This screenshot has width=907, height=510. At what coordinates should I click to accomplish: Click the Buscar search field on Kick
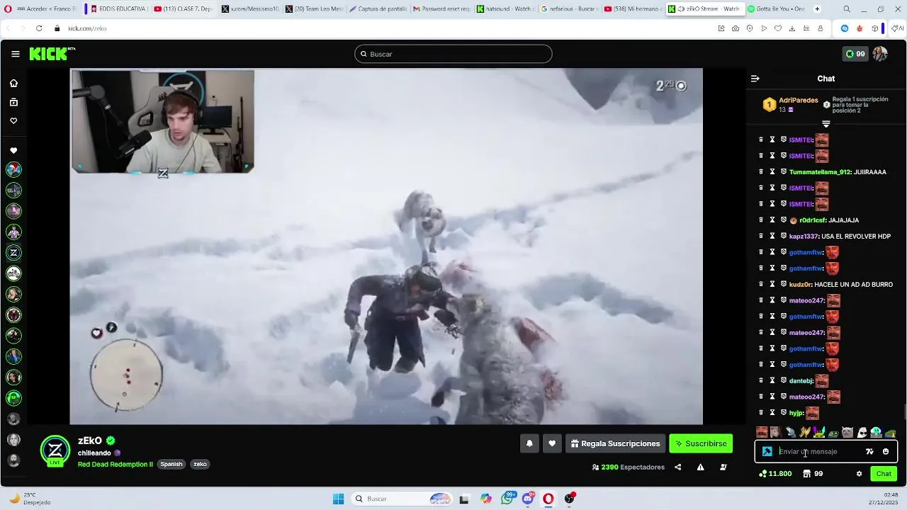(x=453, y=54)
